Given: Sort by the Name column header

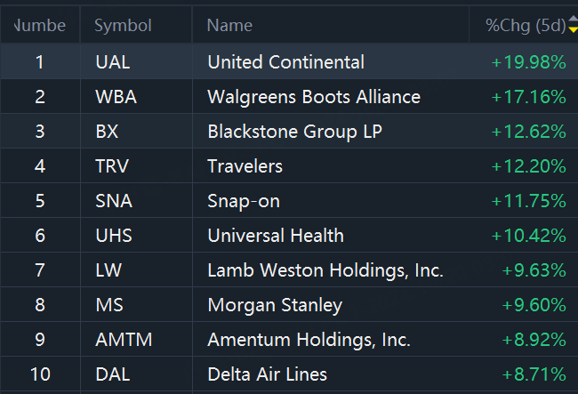Looking at the screenshot, I should [229, 26].
